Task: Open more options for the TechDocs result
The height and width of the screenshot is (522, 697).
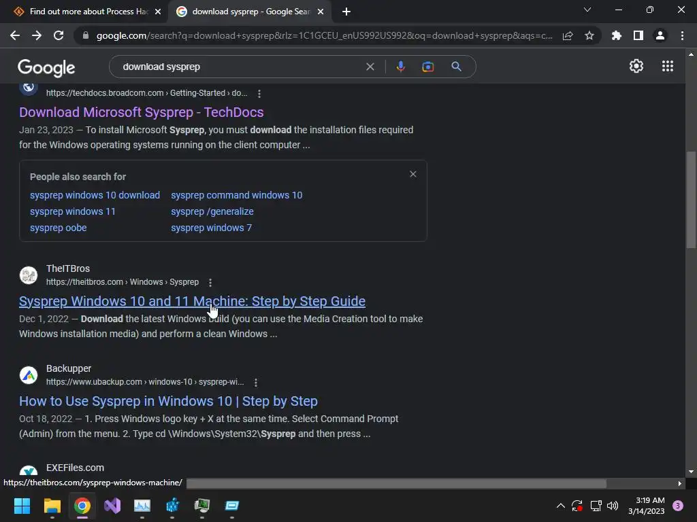Action: [259, 94]
